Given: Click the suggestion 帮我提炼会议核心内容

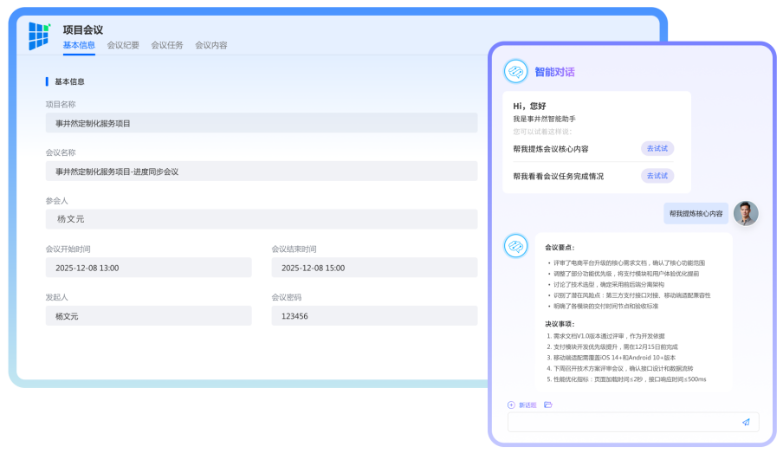Looking at the screenshot, I should 550,149.
